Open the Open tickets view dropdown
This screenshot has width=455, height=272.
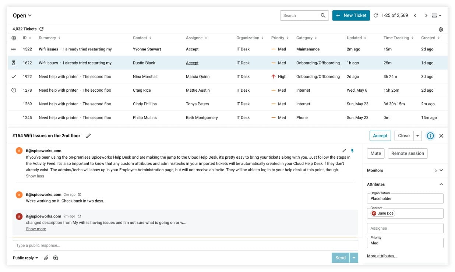[22, 15]
